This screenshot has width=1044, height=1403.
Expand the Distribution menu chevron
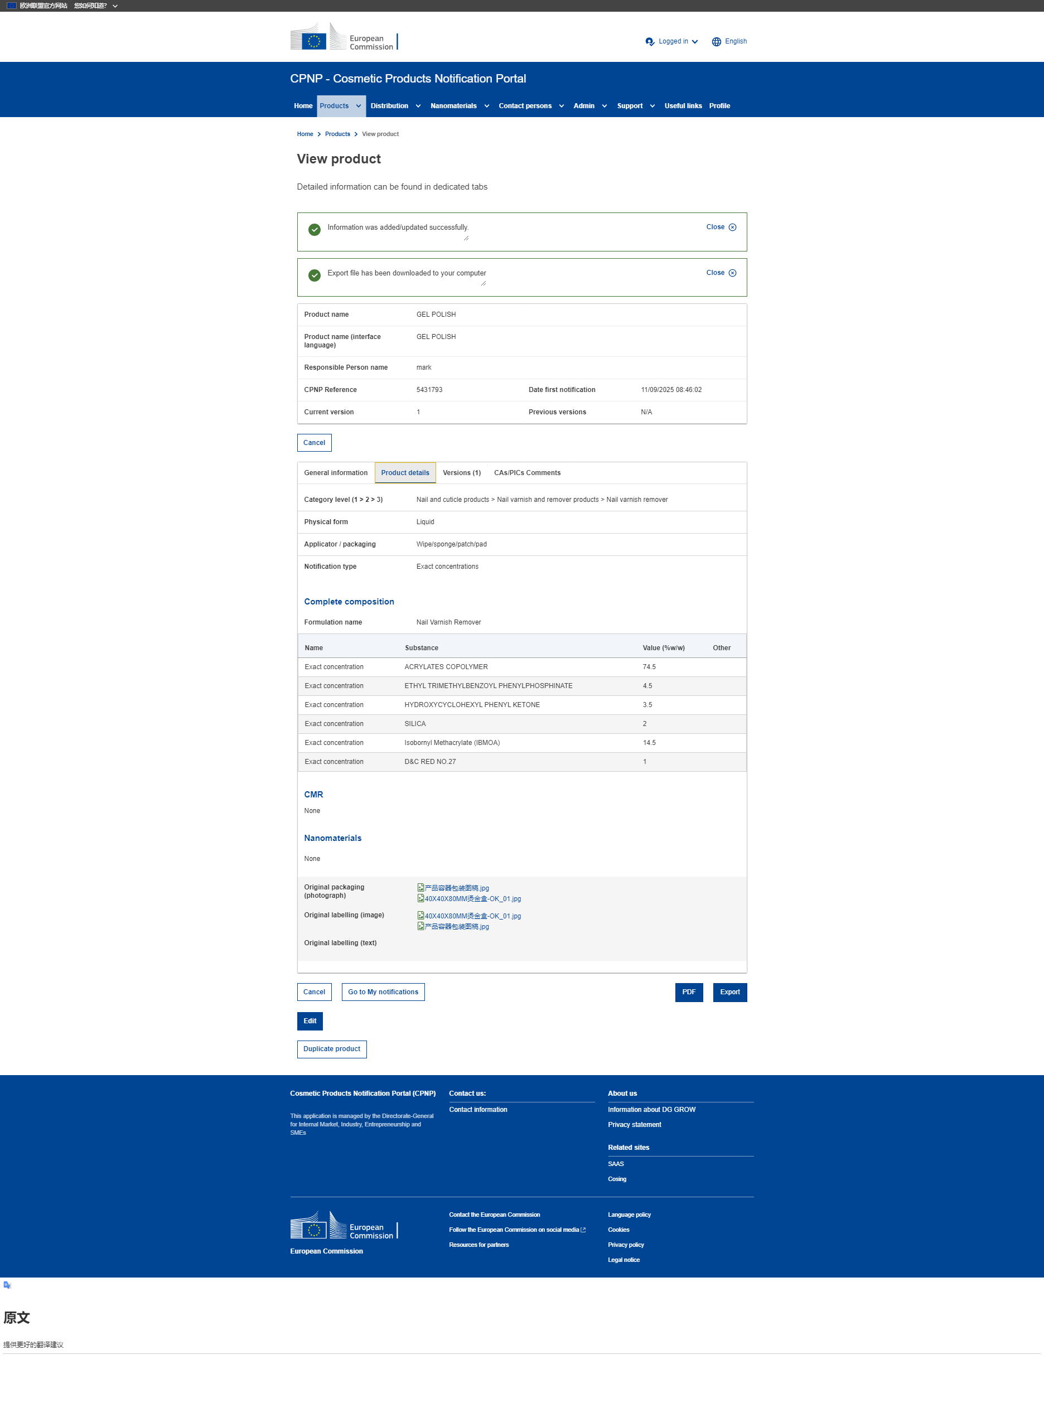(418, 106)
